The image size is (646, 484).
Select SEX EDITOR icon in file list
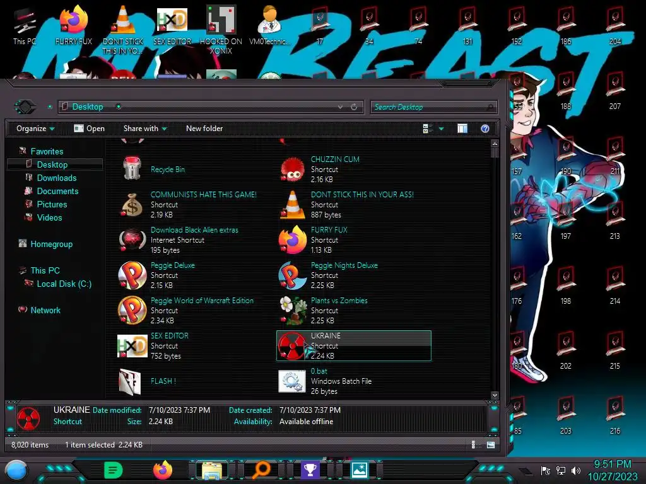pos(132,346)
